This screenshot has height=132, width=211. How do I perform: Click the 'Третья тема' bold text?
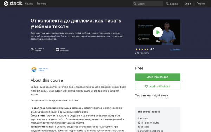(38, 127)
